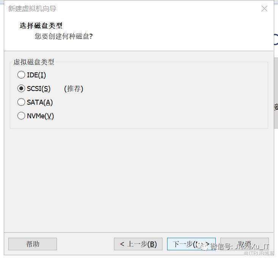The image size is (278, 259).
Task: Click the (推荐) recommended text
Action: (74, 88)
